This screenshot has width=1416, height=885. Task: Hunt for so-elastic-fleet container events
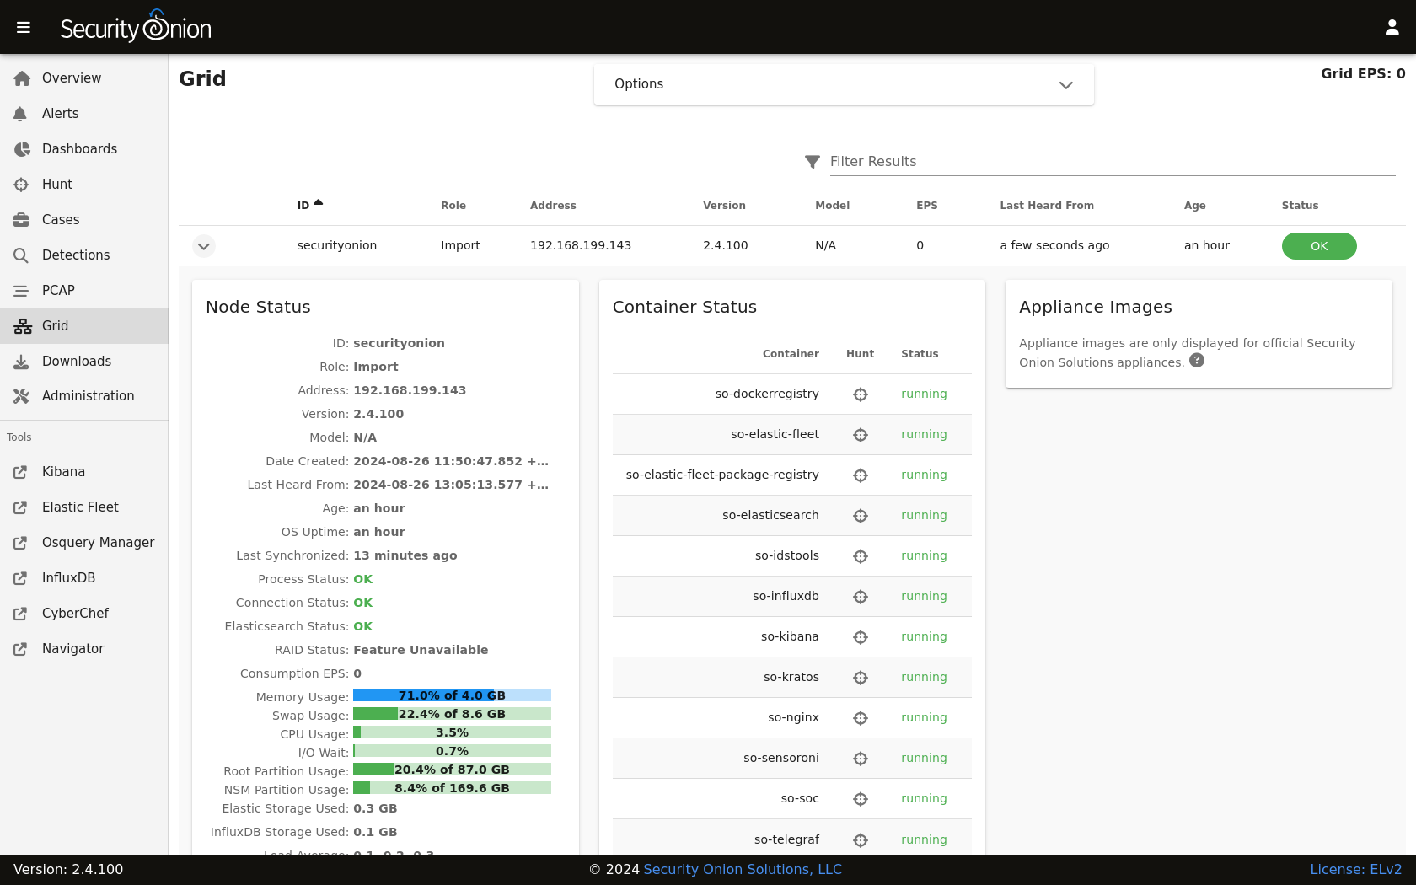[861, 435]
